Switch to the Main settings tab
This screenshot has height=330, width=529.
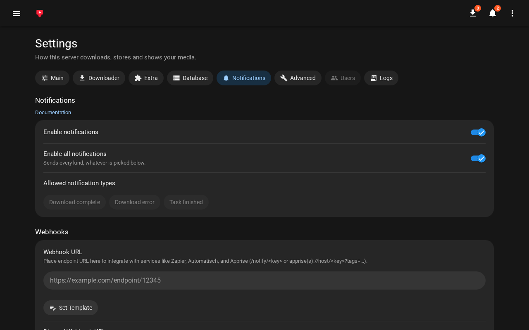click(52, 78)
